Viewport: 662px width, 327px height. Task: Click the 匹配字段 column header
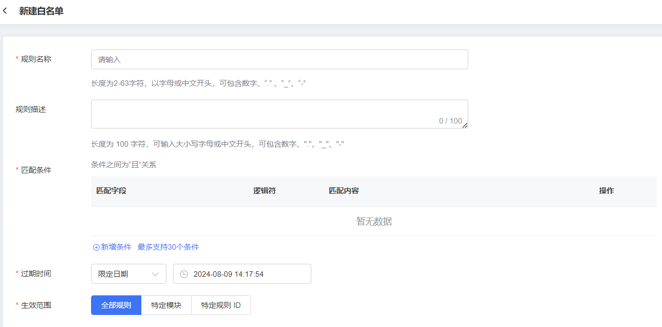click(x=111, y=191)
